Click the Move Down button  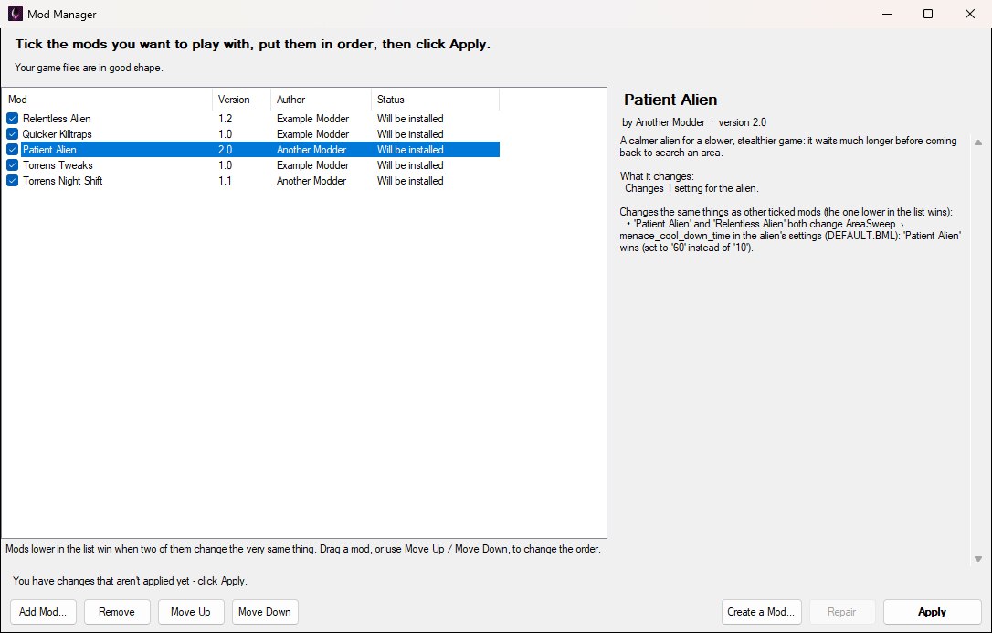pyautogui.click(x=265, y=611)
